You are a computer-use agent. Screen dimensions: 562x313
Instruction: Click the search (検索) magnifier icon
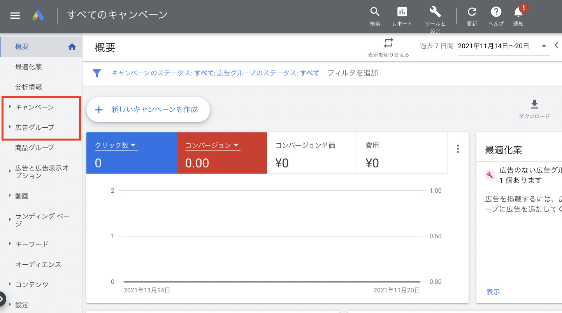375,12
